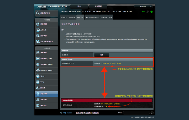This screenshot has width=189, height=120.
Task: Open the 繁體中文 language dropdown
Action: click(x=143, y=6)
